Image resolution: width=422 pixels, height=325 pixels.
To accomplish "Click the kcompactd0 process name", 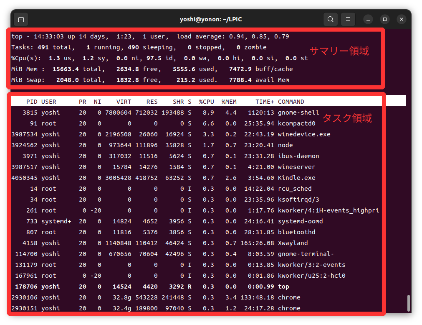I will 297,123.
